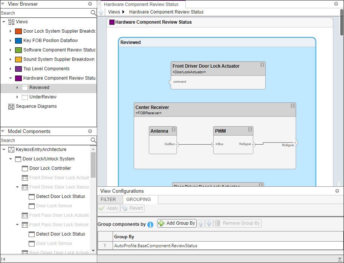Viewport: 344px width, 263px height.
Task: Click the navigate-up arrow beside Views breadcrumb
Action: [101, 12]
